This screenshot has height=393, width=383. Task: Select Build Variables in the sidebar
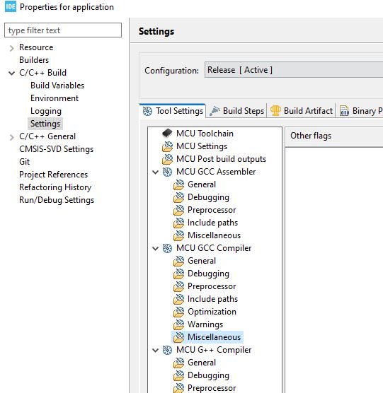click(57, 86)
